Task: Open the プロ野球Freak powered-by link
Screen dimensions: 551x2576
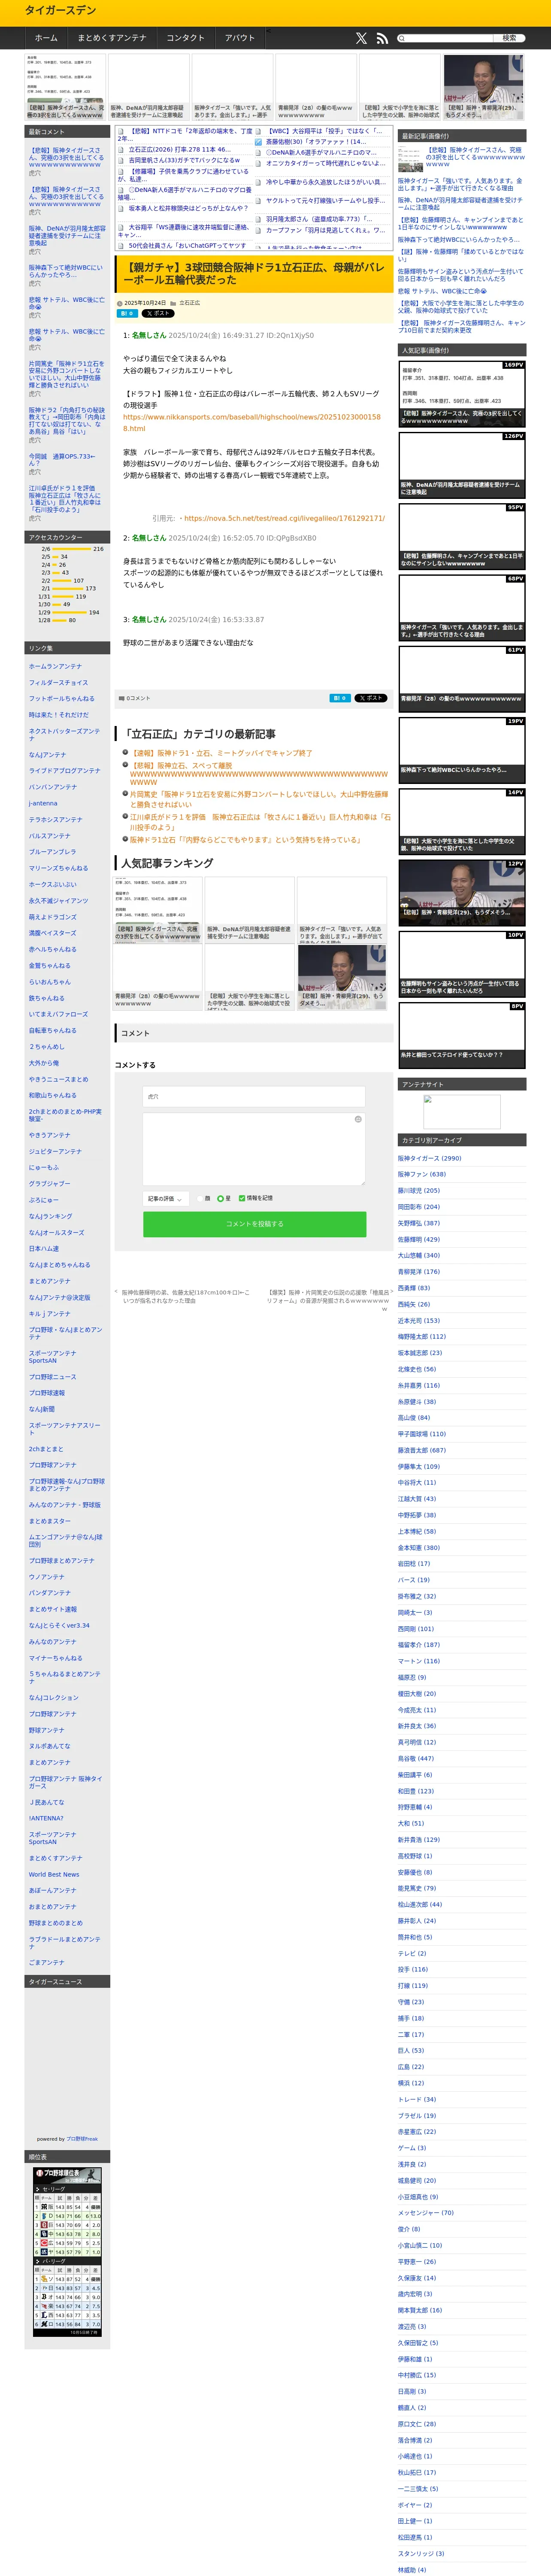Action: (82, 2139)
